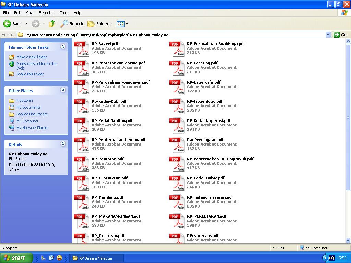
Task: Select RP_MAKANANRINGAN.pdf PDF icon
Action: pos(82,222)
